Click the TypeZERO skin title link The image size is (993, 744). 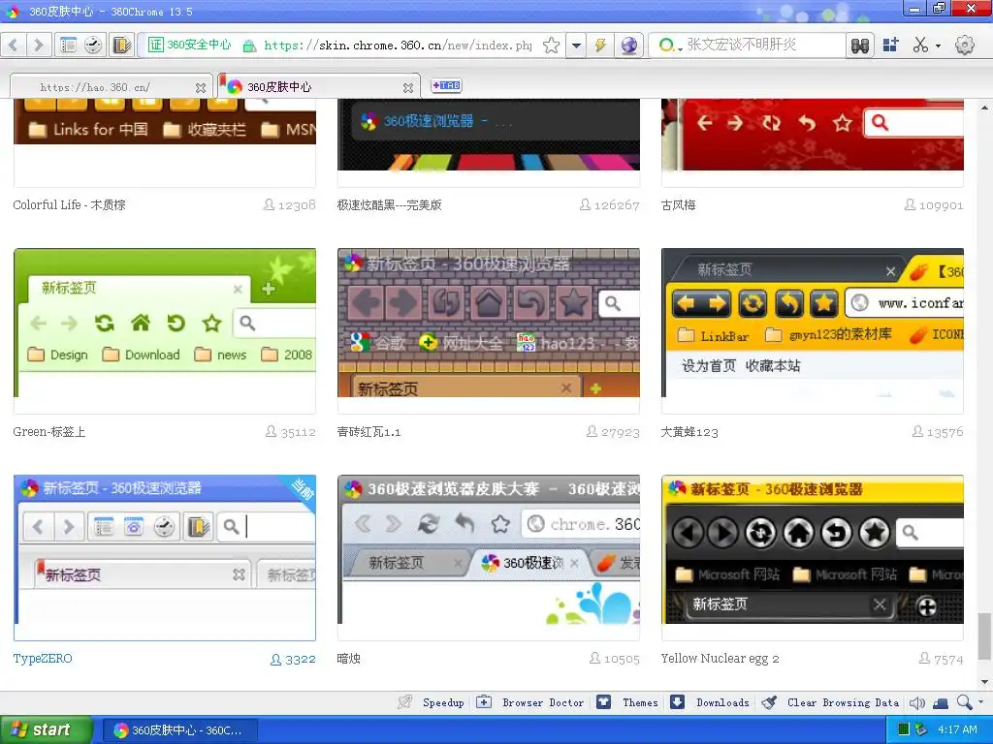[x=43, y=659]
